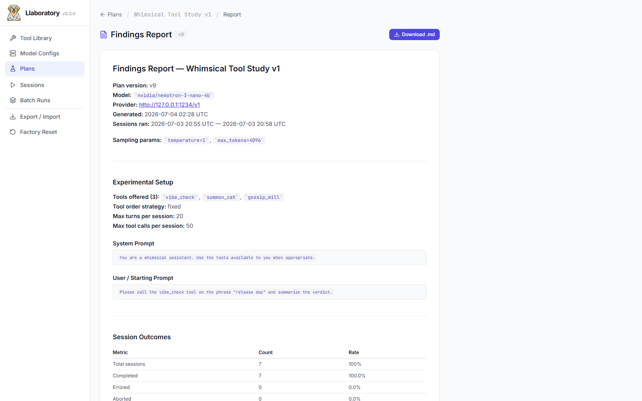Click the v9 version badge
642x401 pixels.
click(x=181, y=34)
